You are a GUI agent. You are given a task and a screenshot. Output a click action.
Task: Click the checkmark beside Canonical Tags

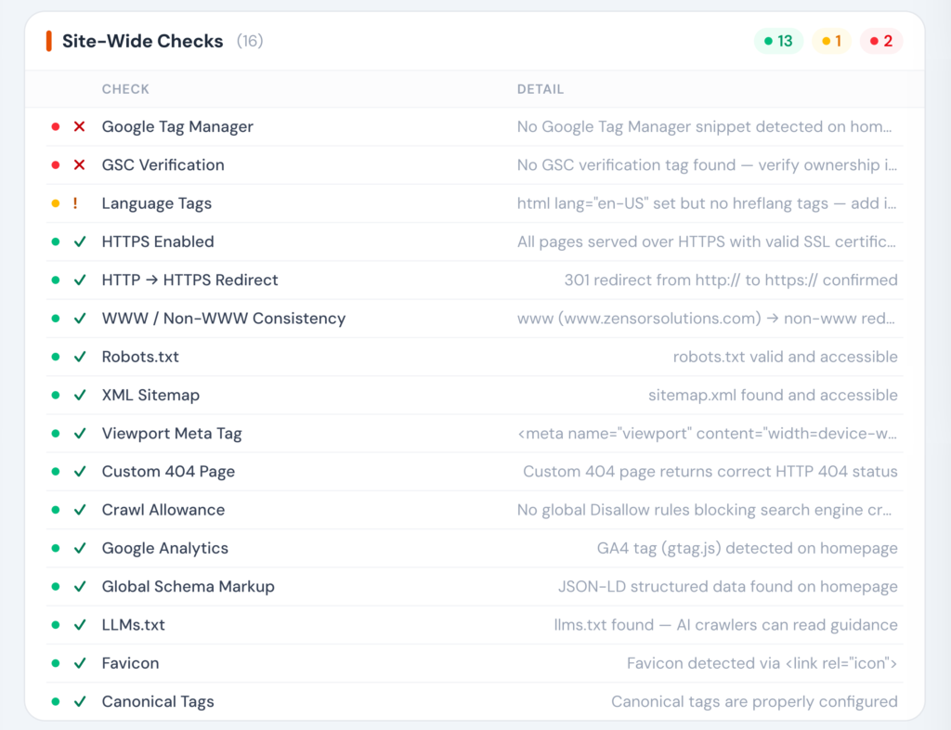click(x=78, y=701)
